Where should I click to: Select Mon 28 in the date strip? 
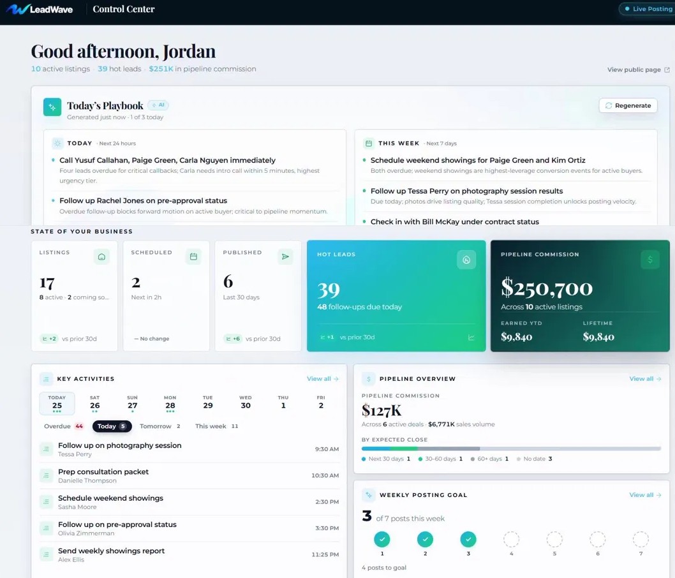pos(170,403)
